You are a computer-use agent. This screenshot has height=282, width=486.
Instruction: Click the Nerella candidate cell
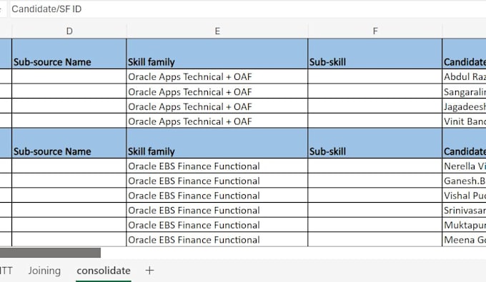pyautogui.click(x=464, y=166)
